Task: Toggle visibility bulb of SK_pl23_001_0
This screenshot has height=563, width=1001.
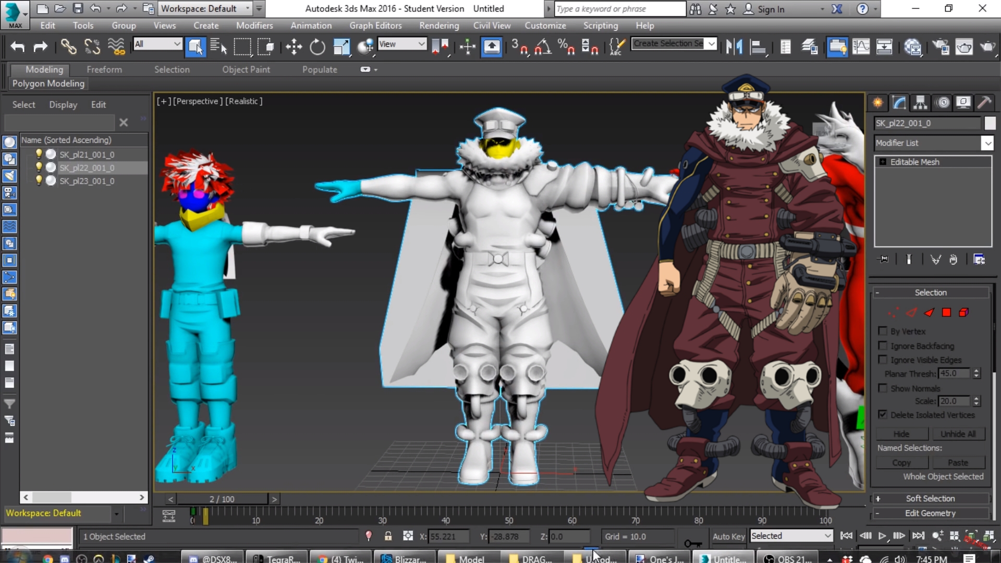Action: [x=39, y=180]
